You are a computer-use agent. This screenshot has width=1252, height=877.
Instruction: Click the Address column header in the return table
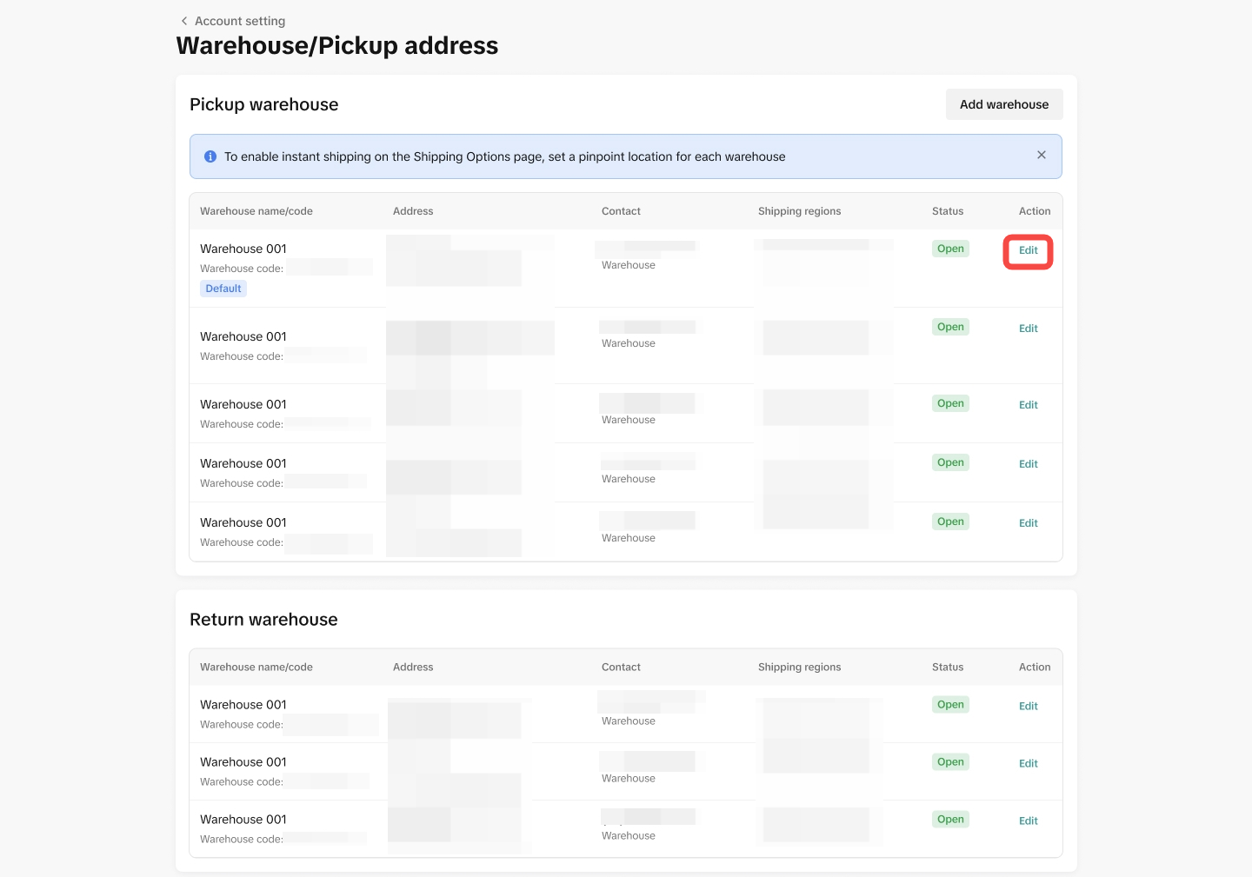tap(412, 668)
